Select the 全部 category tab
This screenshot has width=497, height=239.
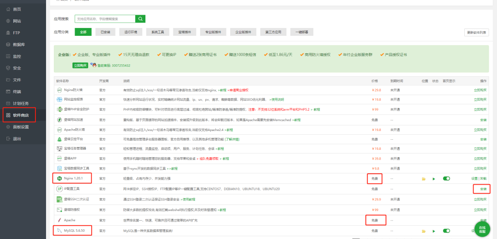pyautogui.click(x=83, y=32)
